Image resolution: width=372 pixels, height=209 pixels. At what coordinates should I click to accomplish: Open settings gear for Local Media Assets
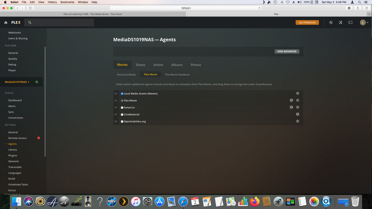(x=297, y=93)
